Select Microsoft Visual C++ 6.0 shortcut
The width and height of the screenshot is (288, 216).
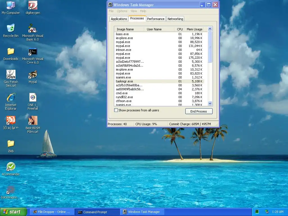[x=33, y=56]
